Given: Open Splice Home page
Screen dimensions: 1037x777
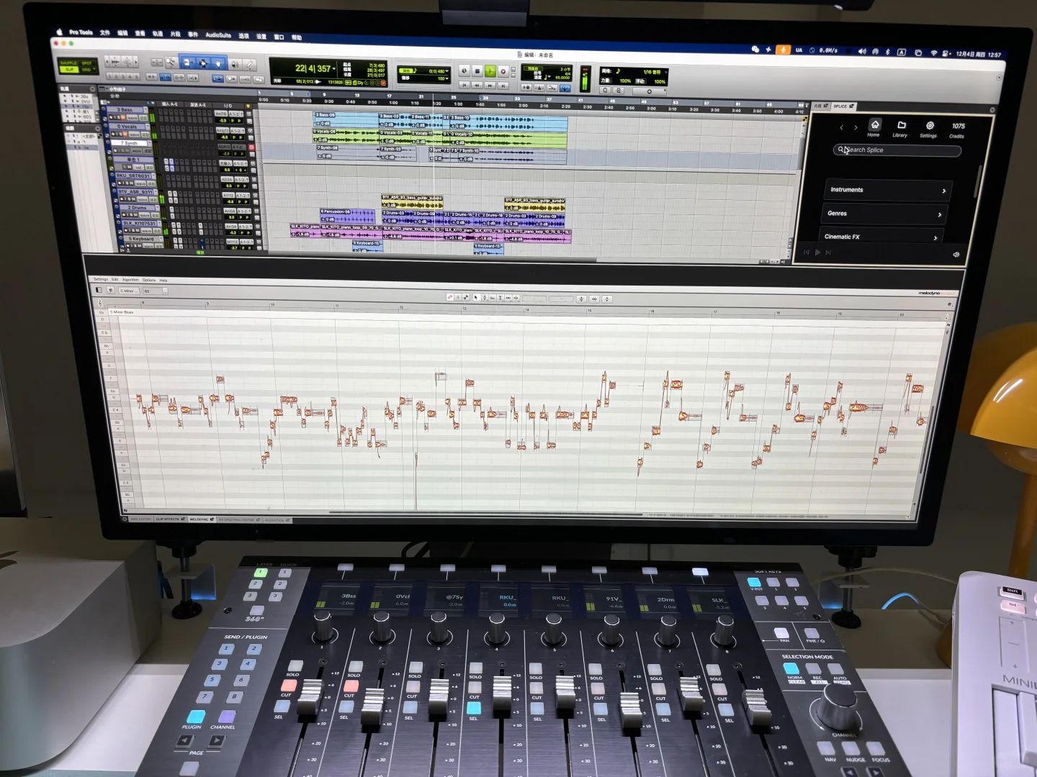Looking at the screenshot, I should 875,128.
